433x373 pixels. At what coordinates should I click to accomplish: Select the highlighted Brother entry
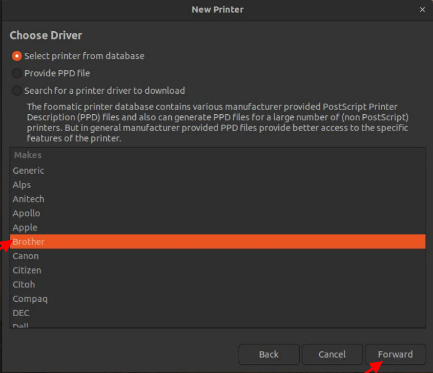coord(29,242)
